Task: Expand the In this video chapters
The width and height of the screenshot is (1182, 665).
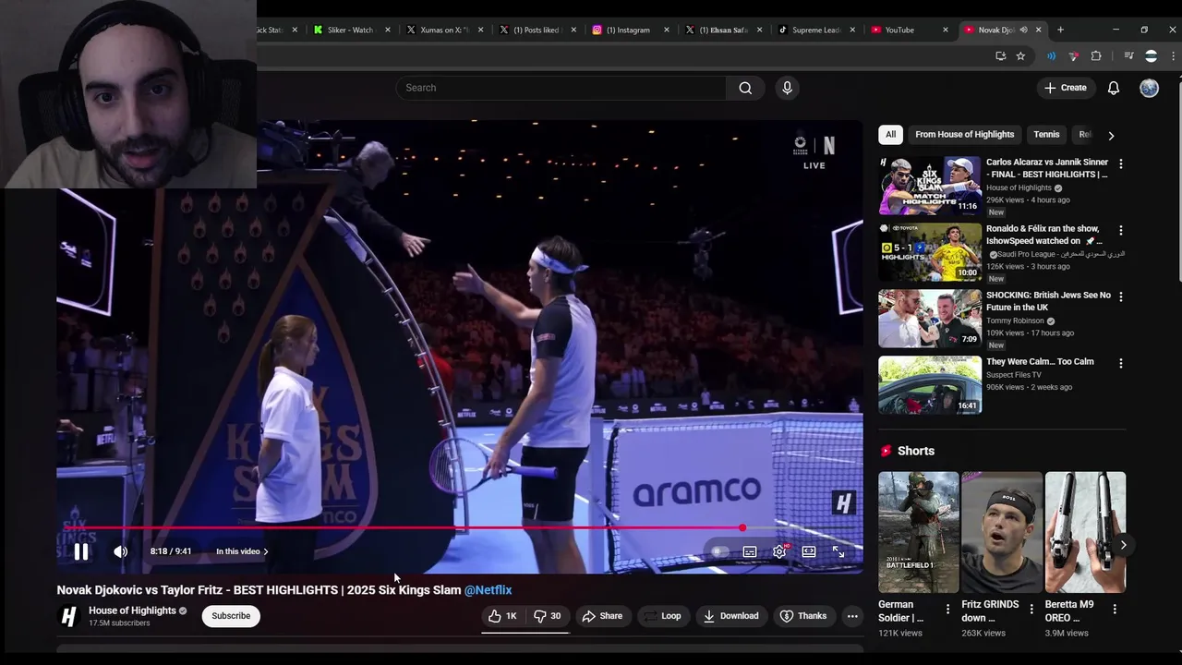Action: click(x=242, y=551)
